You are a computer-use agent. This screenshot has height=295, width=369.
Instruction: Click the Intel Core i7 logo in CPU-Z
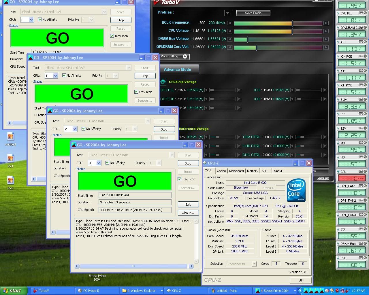click(296, 190)
